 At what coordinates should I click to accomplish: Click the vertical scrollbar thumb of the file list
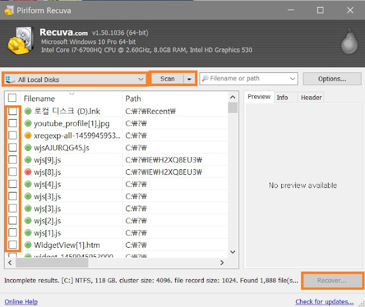(x=233, y=108)
